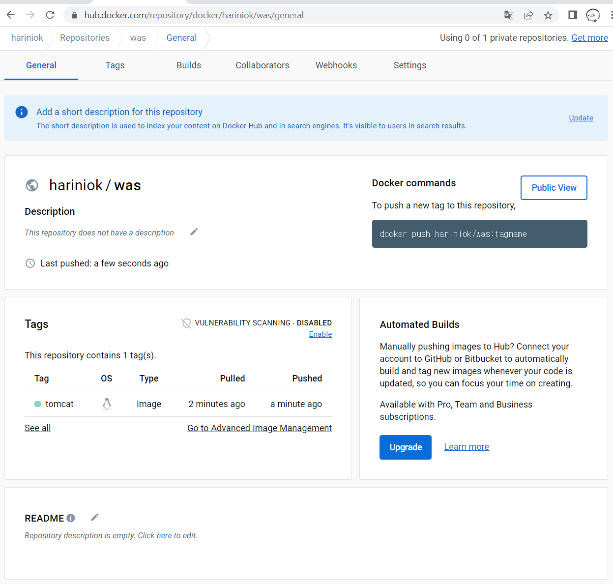Click the OS column header
This screenshot has width=613, height=584.
107,379
